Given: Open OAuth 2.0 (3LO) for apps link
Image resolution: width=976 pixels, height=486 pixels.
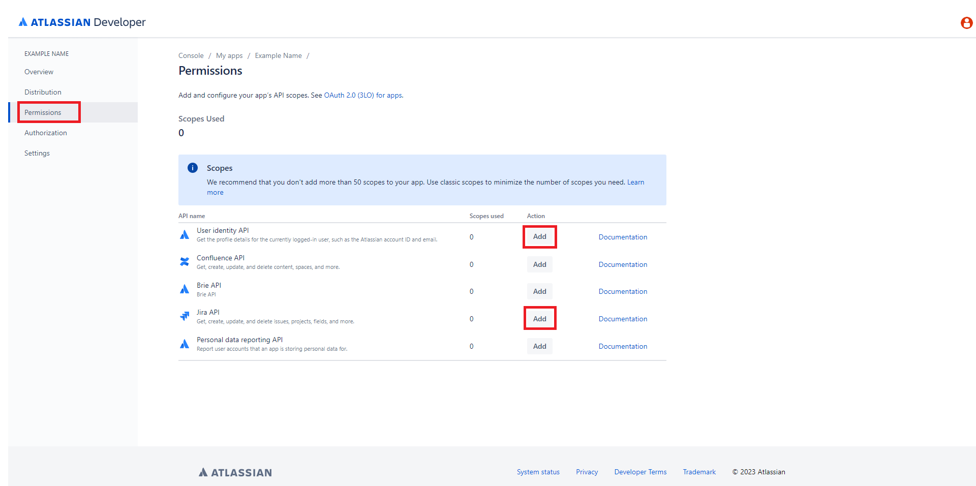Looking at the screenshot, I should point(363,95).
